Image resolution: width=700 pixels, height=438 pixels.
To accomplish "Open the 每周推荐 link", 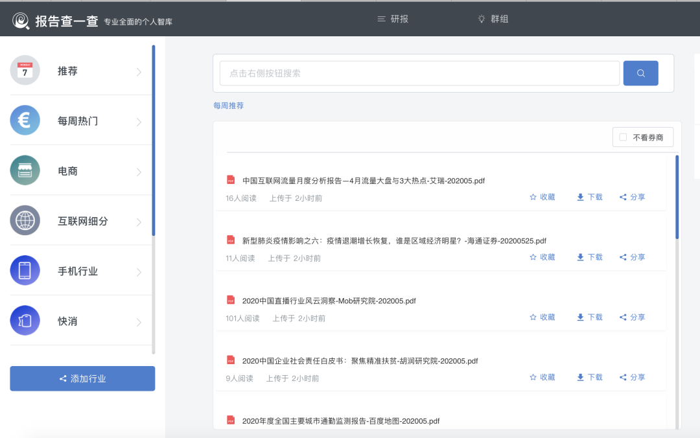I will 229,106.
